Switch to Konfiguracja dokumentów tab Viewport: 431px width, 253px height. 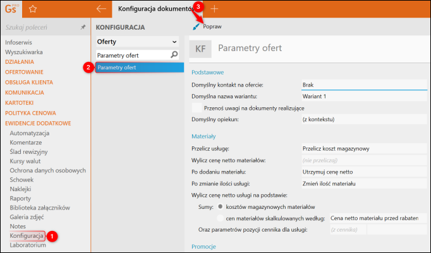[x=157, y=9]
